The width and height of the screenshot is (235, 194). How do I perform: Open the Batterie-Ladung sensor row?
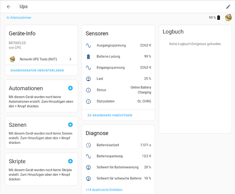click(x=118, y=57)
